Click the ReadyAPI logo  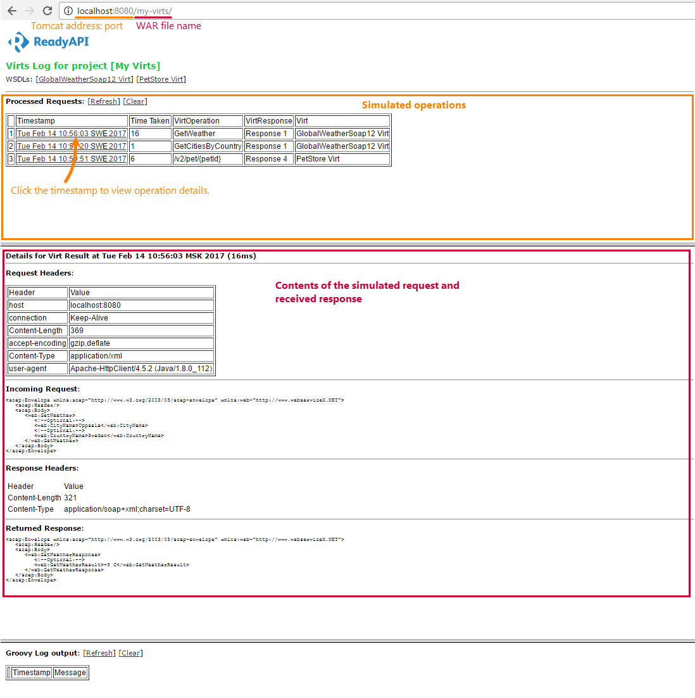[x=48, y=42]
